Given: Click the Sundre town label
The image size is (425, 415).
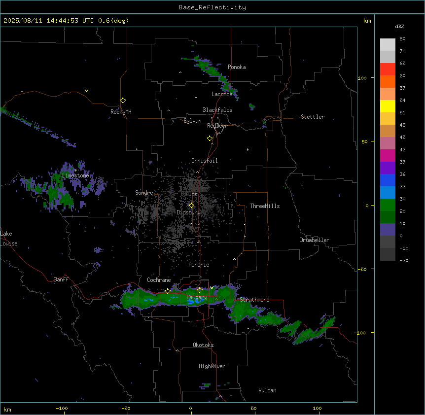Looking at the screenshot, I should [144, 193].
